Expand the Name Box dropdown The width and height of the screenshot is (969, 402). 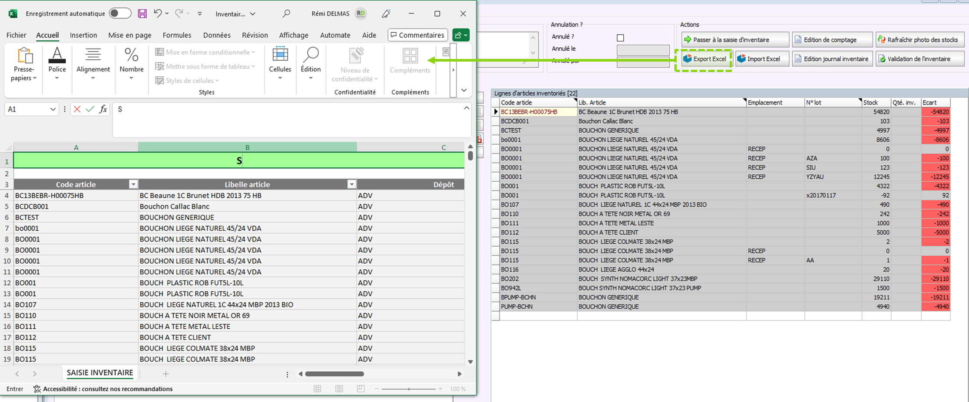click(53, 109)
